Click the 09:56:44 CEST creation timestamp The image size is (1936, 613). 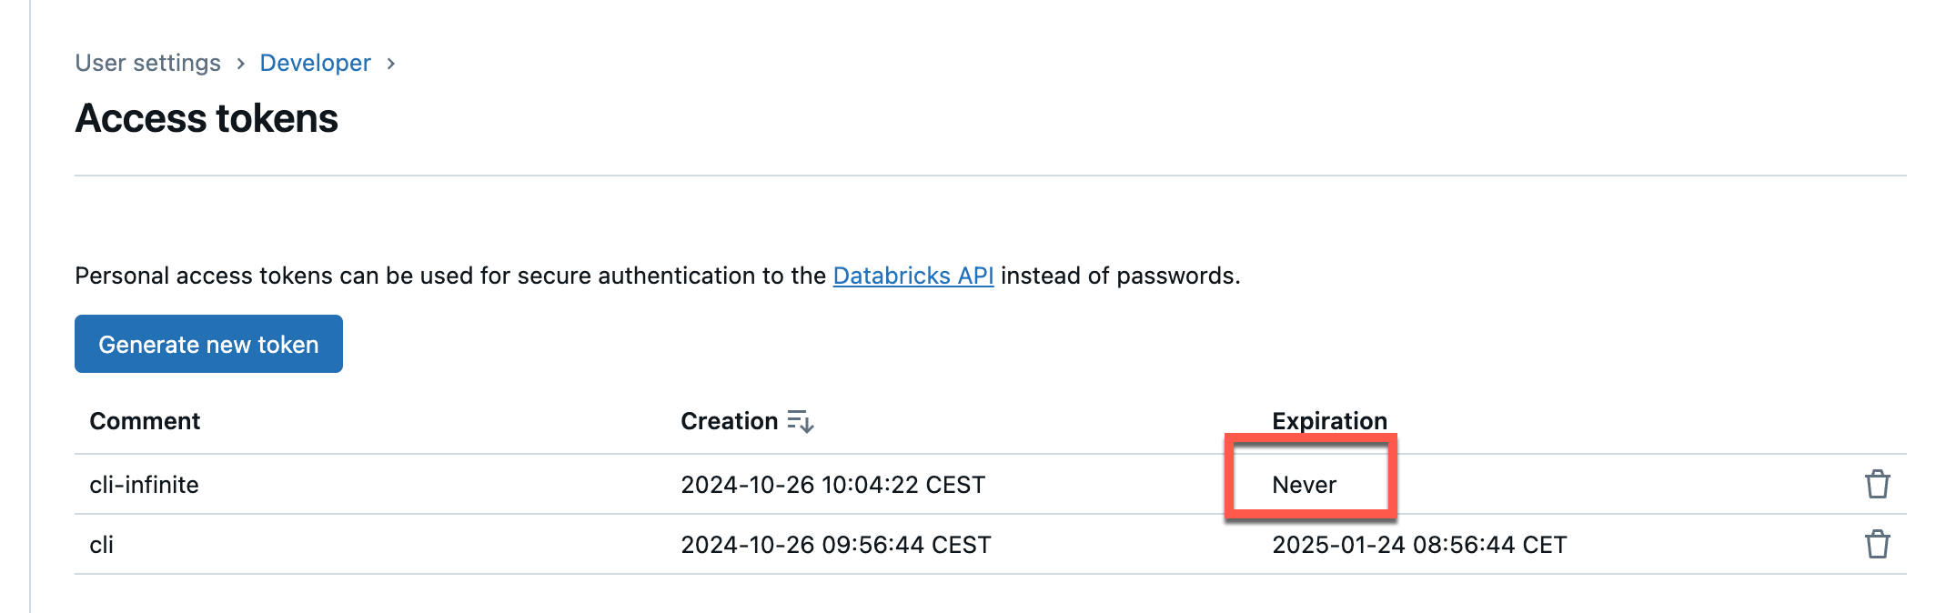point(835,545)
